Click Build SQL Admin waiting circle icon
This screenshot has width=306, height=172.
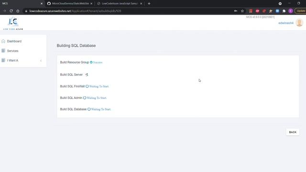85,97
